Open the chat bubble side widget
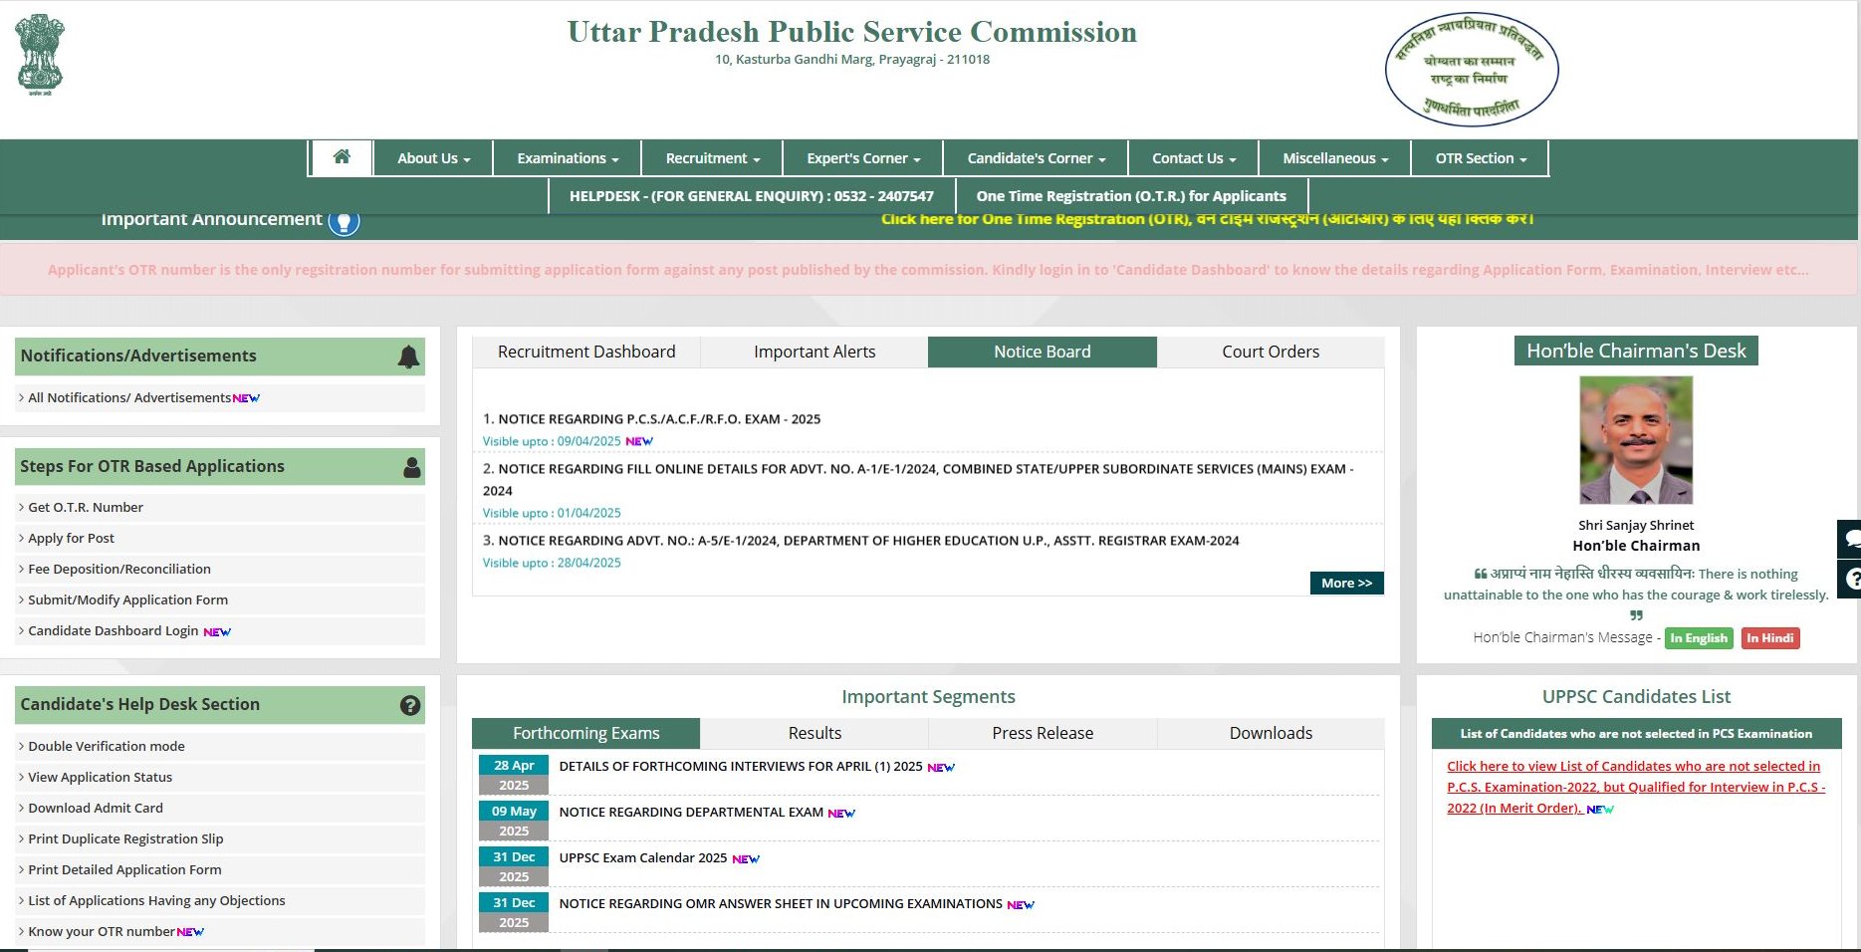 (1850, 539)
